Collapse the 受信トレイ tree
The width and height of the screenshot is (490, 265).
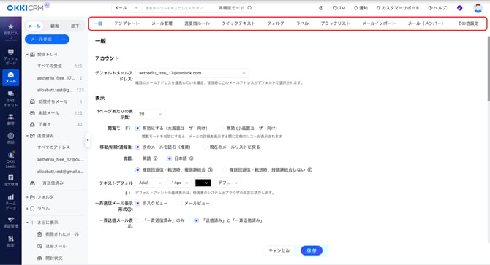point(27,55)
